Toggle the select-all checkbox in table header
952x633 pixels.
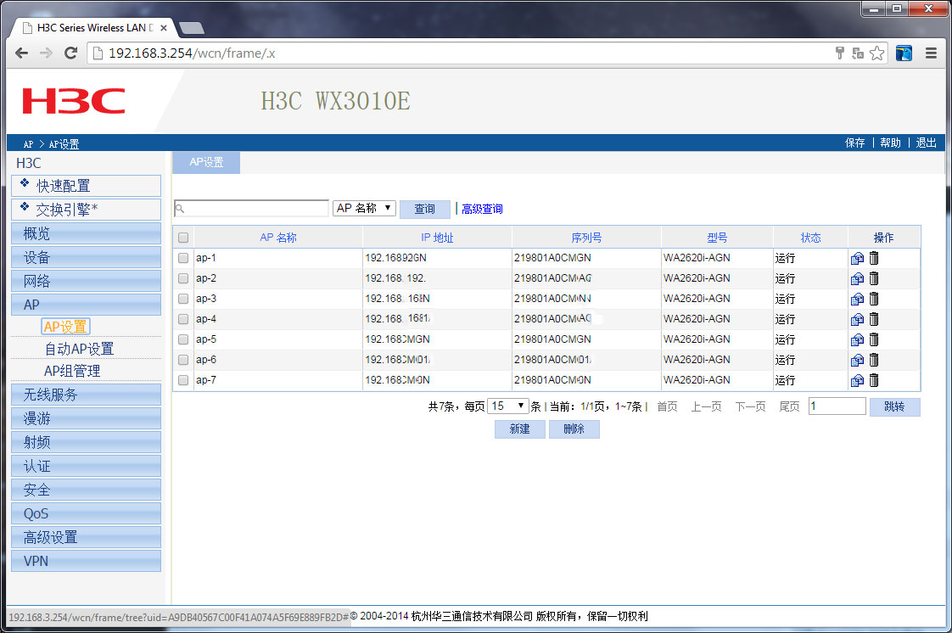click(183, 238)
